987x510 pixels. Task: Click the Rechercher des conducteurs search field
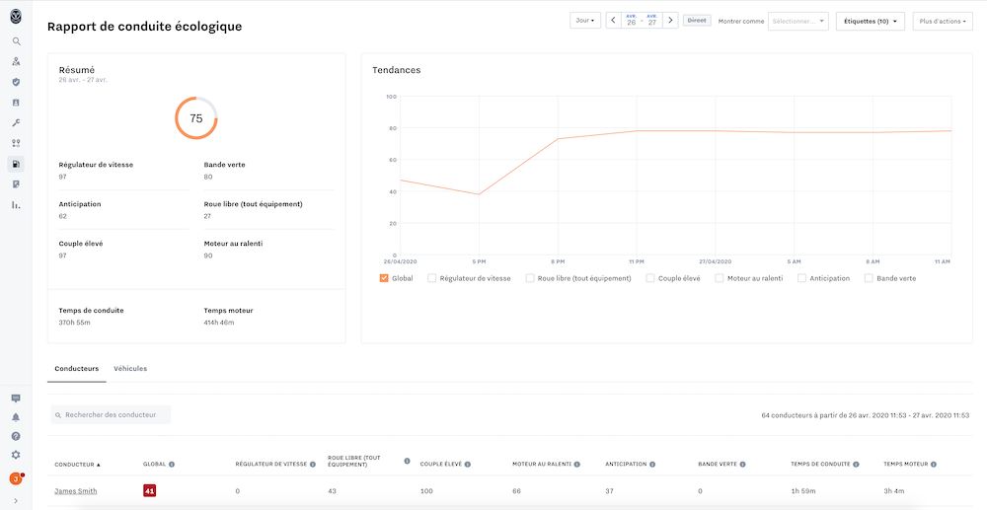(111, 415)
